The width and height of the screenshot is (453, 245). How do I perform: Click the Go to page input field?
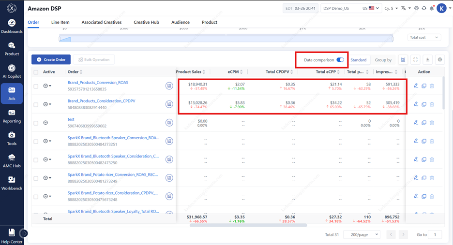click(x=435, y=234)
